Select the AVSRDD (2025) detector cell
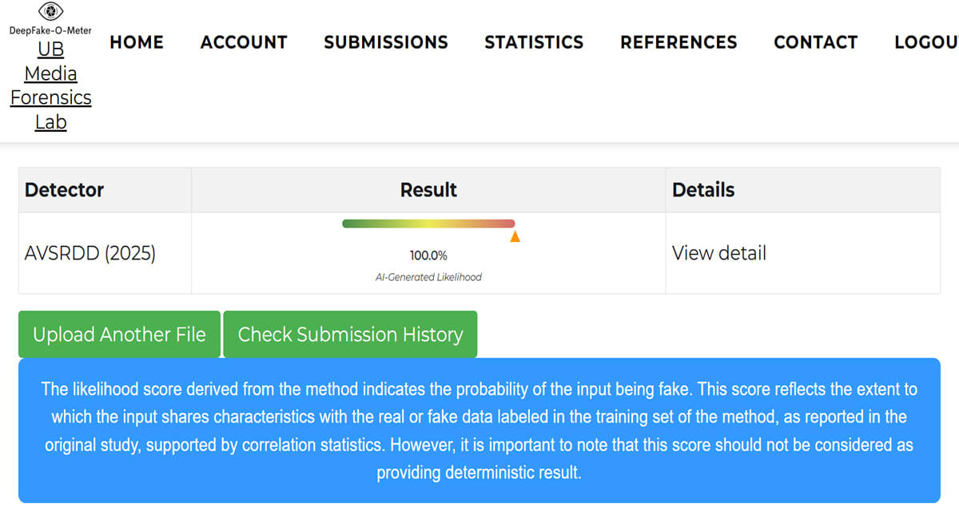959x519 pixels. pyautogui.click(x=90, y=253)
